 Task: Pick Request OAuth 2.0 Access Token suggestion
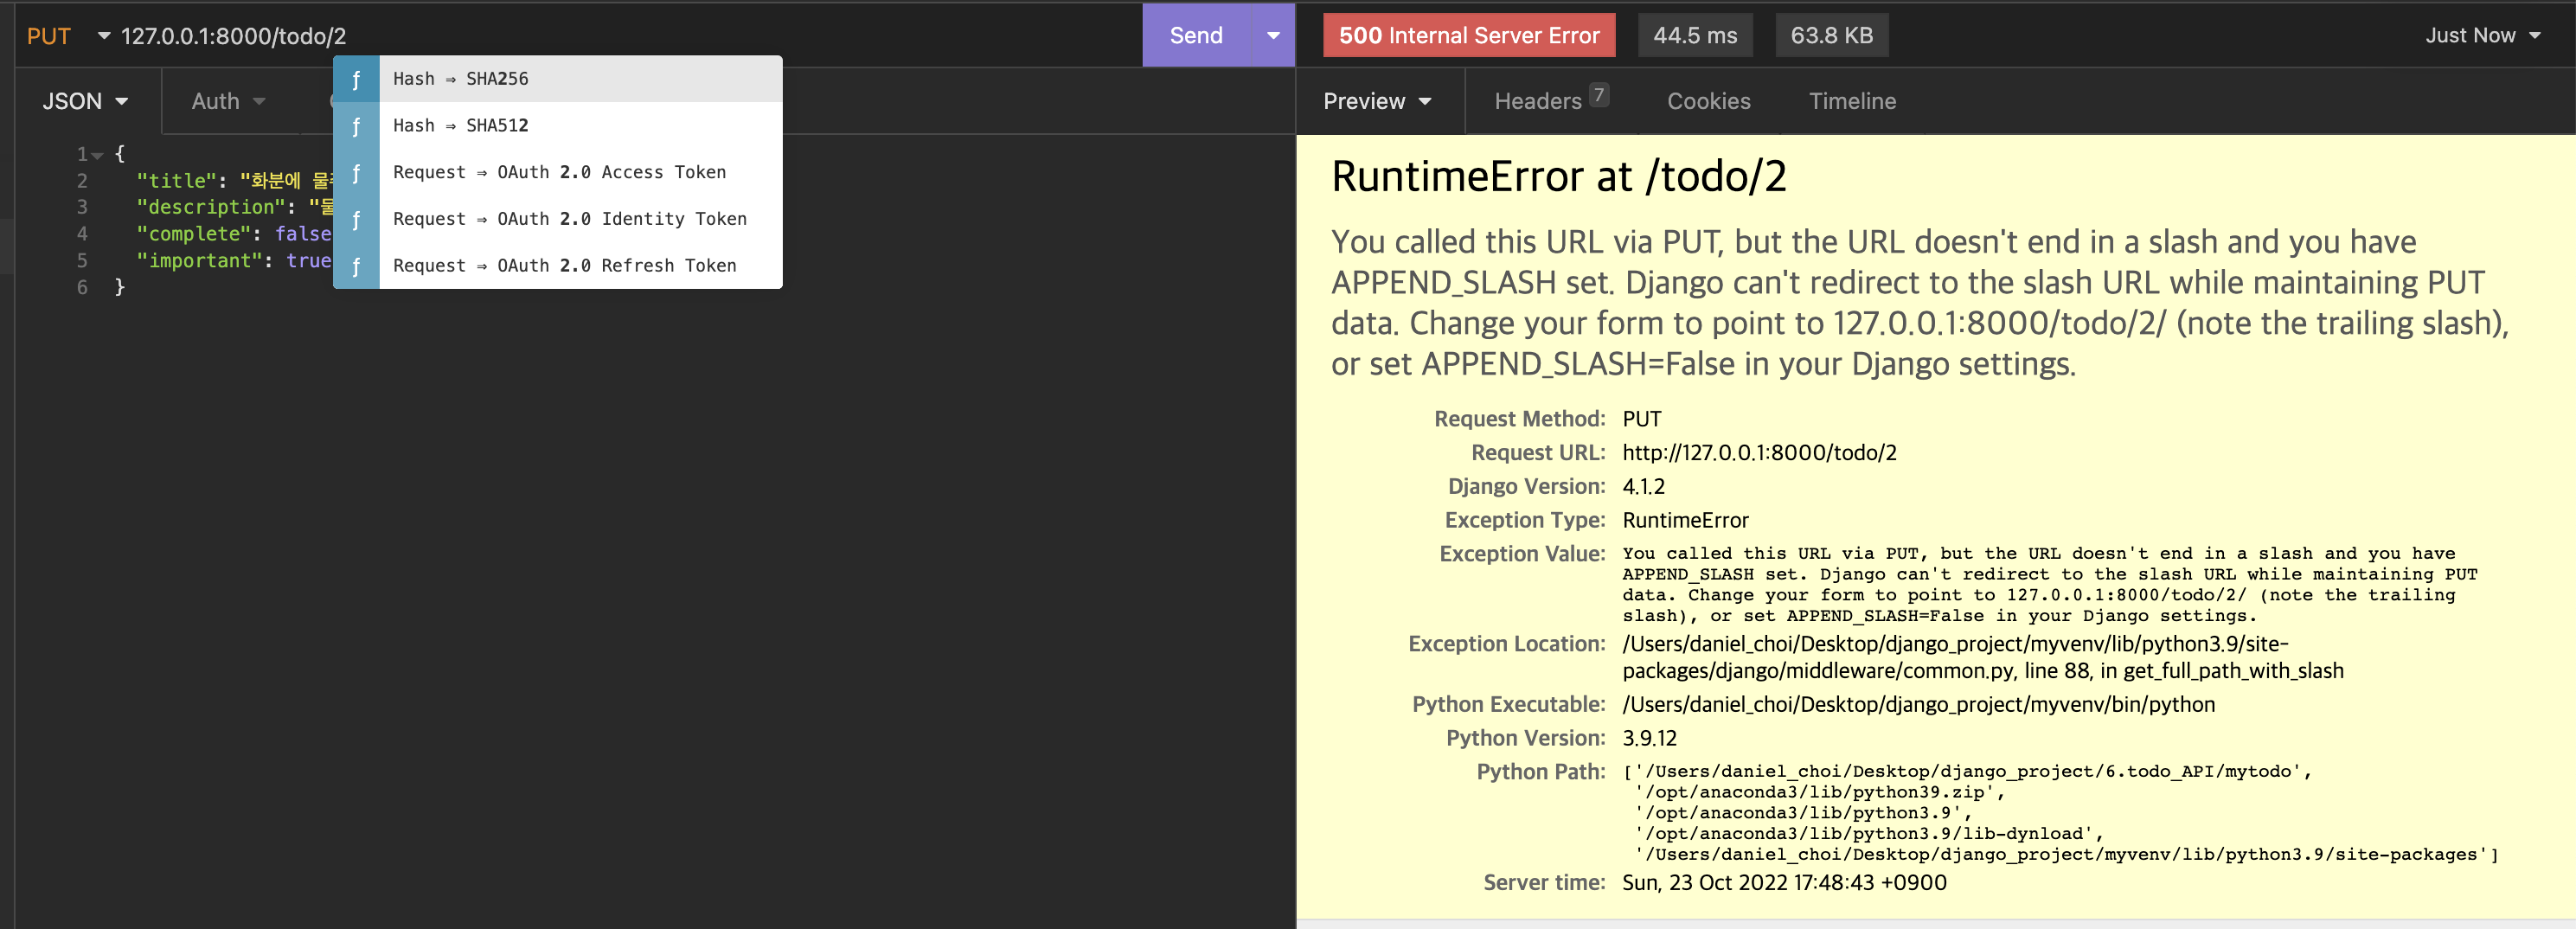pos(558,172)
